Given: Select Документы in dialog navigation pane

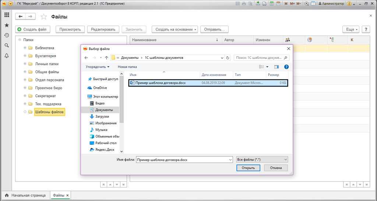Looking at the screenshot, I should click(x=104, y=110).
